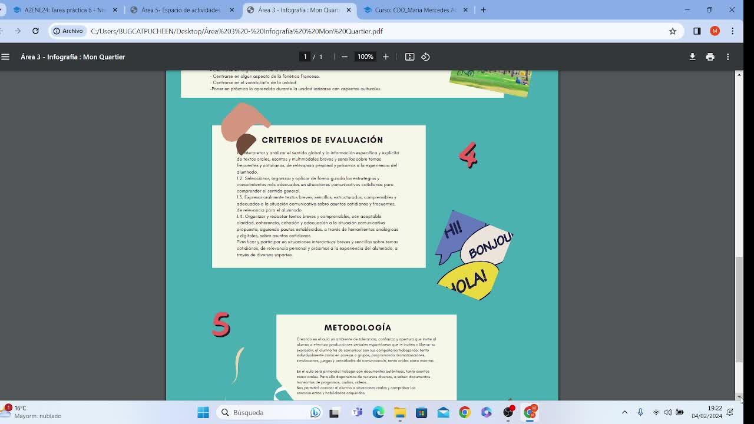Open the Mail app from the taskbar
The width and height of the screenshot is (754, 424).
coord(443,412)
